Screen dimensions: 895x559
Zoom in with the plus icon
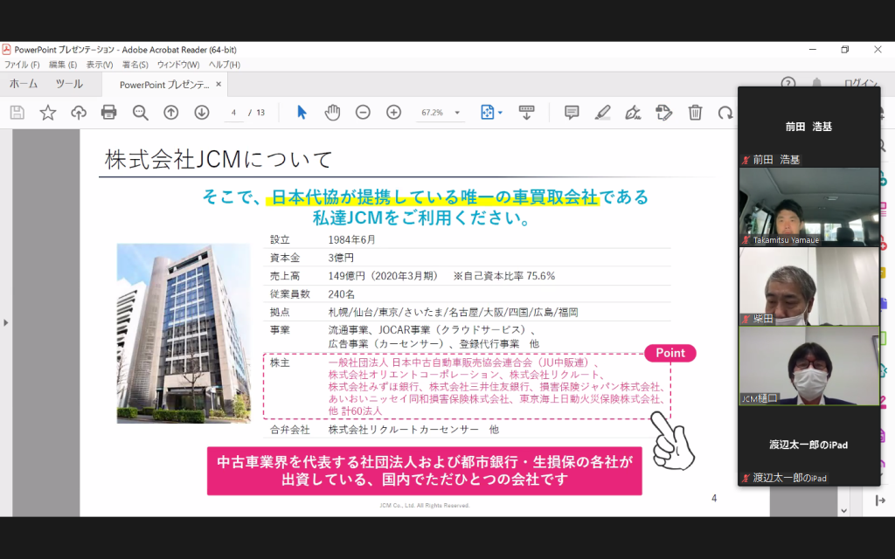tap(394, 113)
